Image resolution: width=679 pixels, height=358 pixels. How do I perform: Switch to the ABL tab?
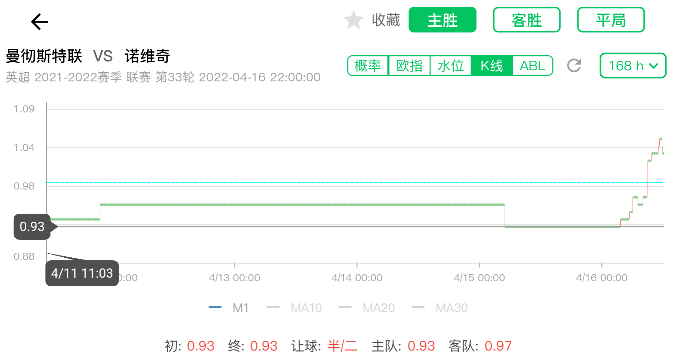[533, 66]
